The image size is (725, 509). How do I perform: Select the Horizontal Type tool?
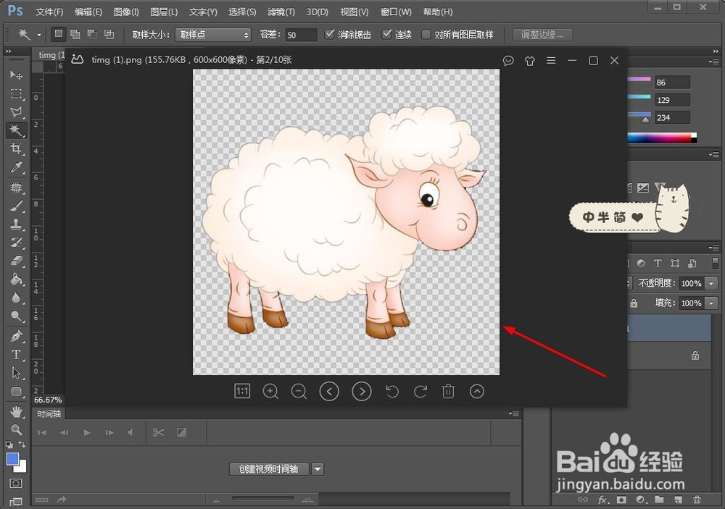(x=16, y=355)
